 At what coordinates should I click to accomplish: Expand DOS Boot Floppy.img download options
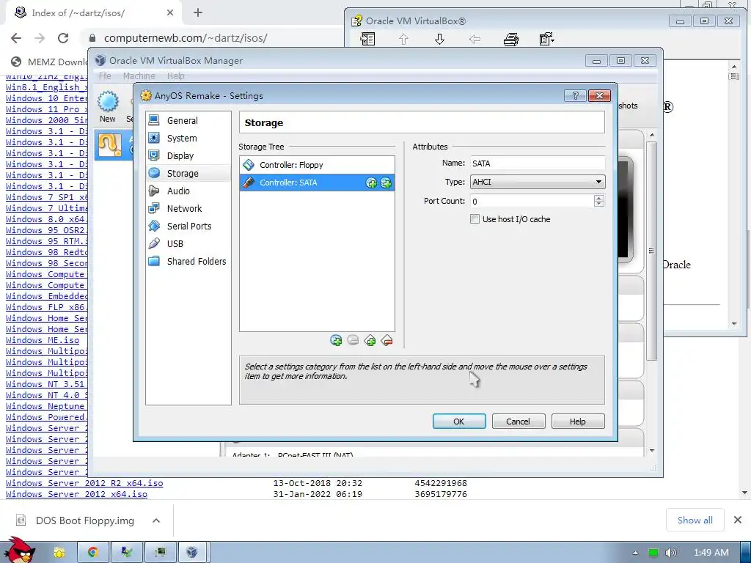(x=156, y=520)
